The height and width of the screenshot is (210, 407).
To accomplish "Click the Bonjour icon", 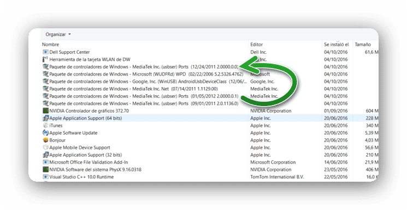I will [45, 140].
